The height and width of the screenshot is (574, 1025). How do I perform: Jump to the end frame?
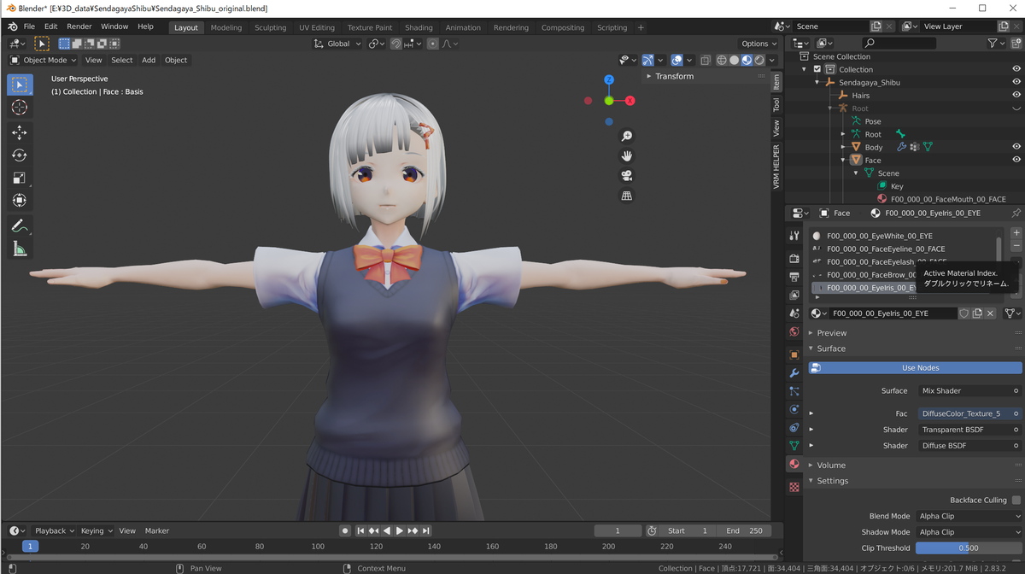[426, 530]
